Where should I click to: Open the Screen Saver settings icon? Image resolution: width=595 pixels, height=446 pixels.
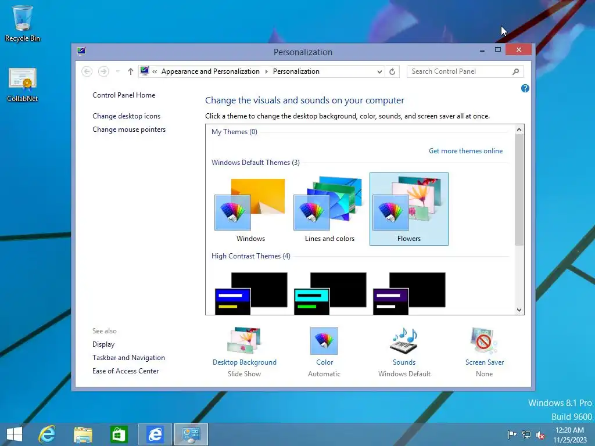click(x=484, y=340)
